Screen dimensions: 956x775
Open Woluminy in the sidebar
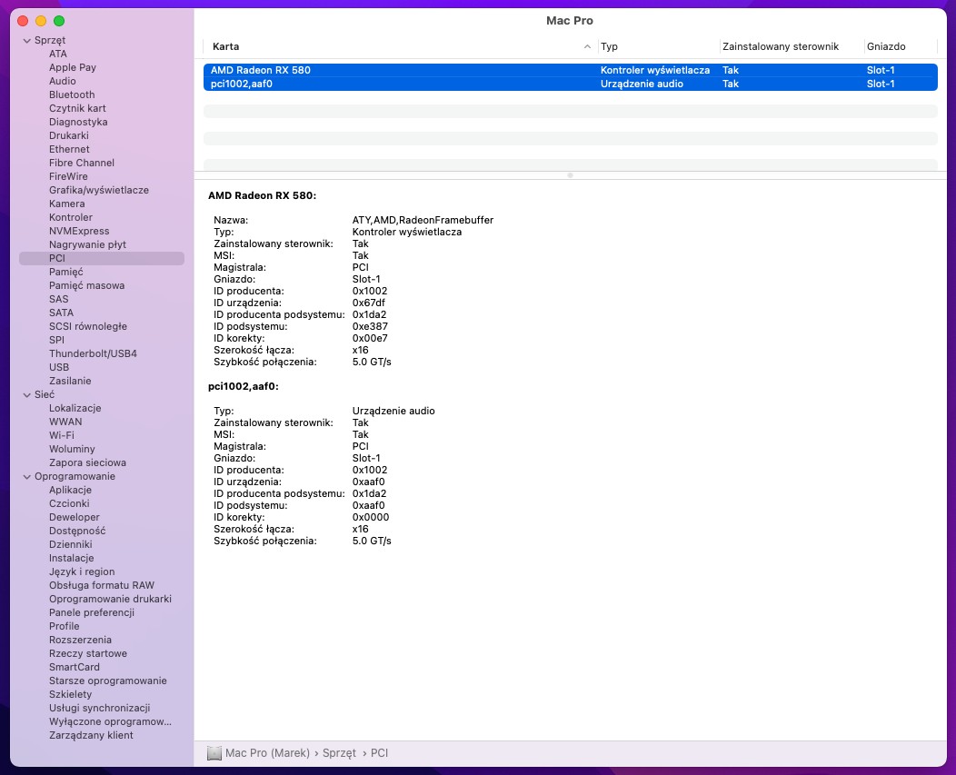72,450
